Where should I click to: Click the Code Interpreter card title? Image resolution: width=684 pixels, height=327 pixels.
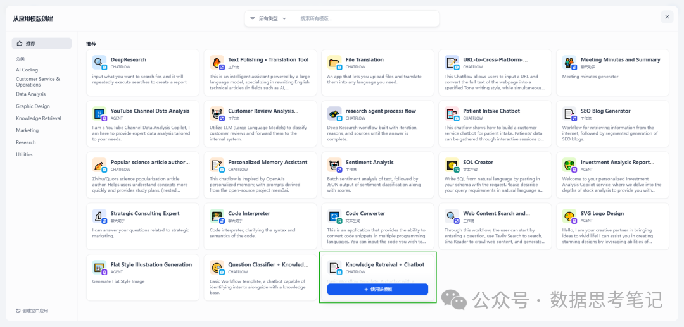249,213
